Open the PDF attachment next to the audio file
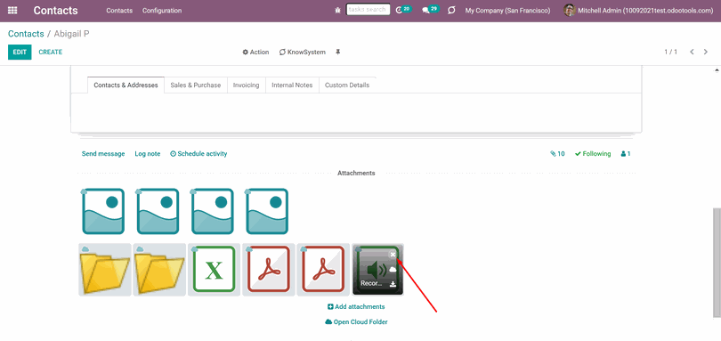 coord(323,270)
